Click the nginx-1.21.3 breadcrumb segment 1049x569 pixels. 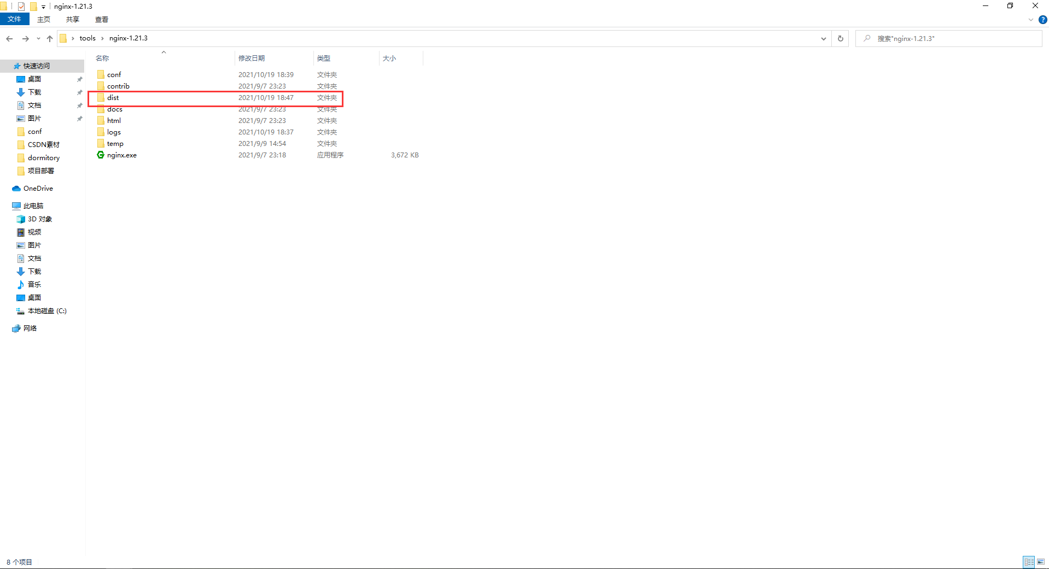[129, 38]
